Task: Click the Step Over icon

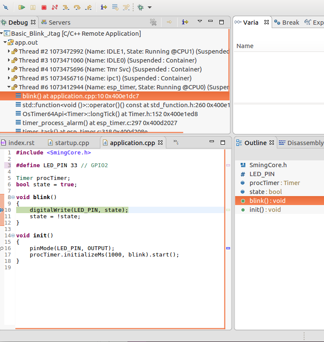Action: coord(77,7)
